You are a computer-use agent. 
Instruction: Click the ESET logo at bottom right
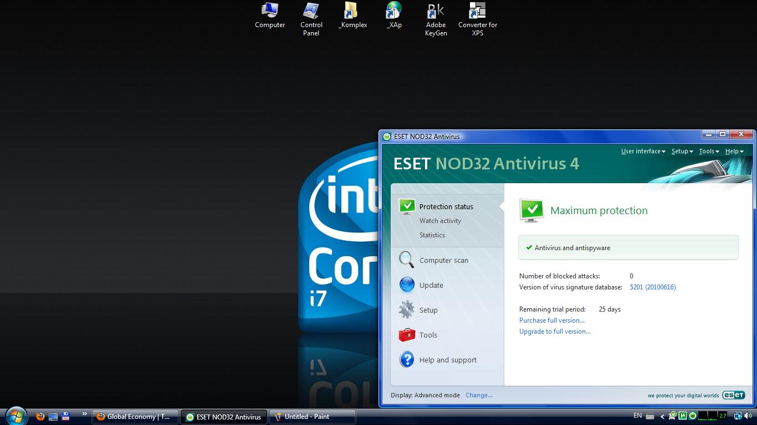[733, 395]
